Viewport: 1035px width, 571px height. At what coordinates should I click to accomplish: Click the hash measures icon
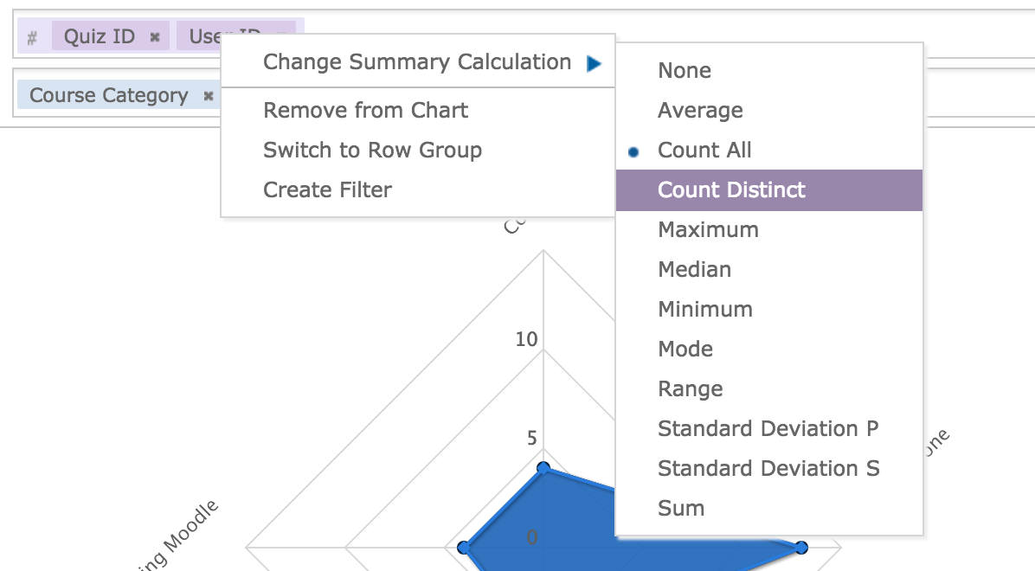tap(32, 37)
